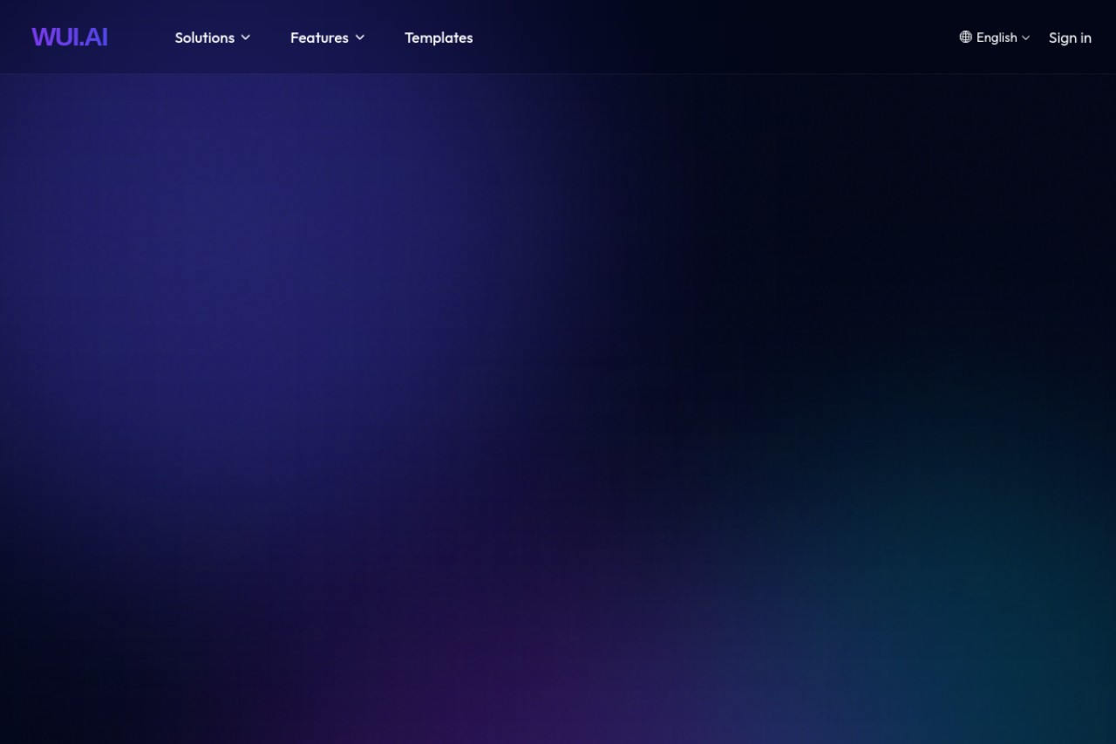
Task: Click the Features label in the navbar
Action: (x=319, y=38)
